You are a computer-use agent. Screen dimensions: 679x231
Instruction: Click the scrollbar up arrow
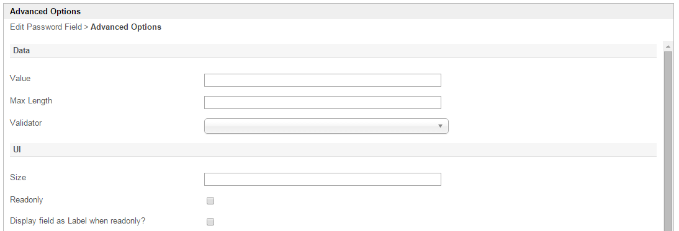(x=668, y=46)
